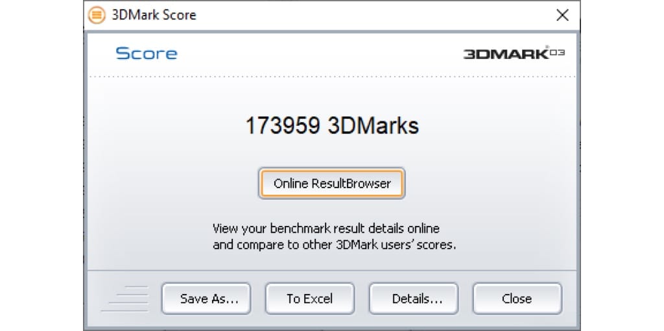Click the 3DMARK03 logo

(514, 53)
